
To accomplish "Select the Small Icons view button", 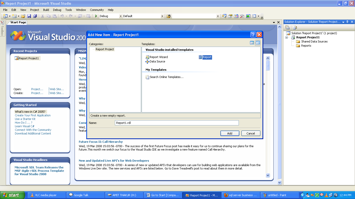I will pos(258,43).
